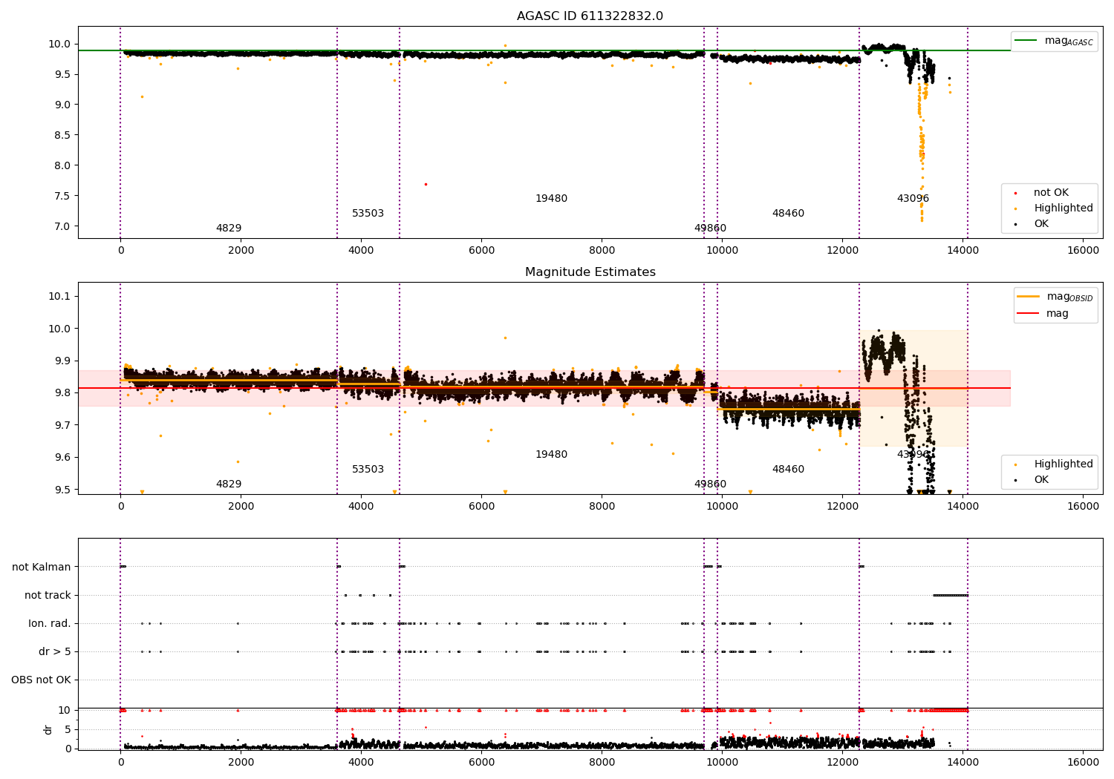
Task: Click the plot title 'AGASC ID 611322832.0'
Action: click(x=590, y=16)
